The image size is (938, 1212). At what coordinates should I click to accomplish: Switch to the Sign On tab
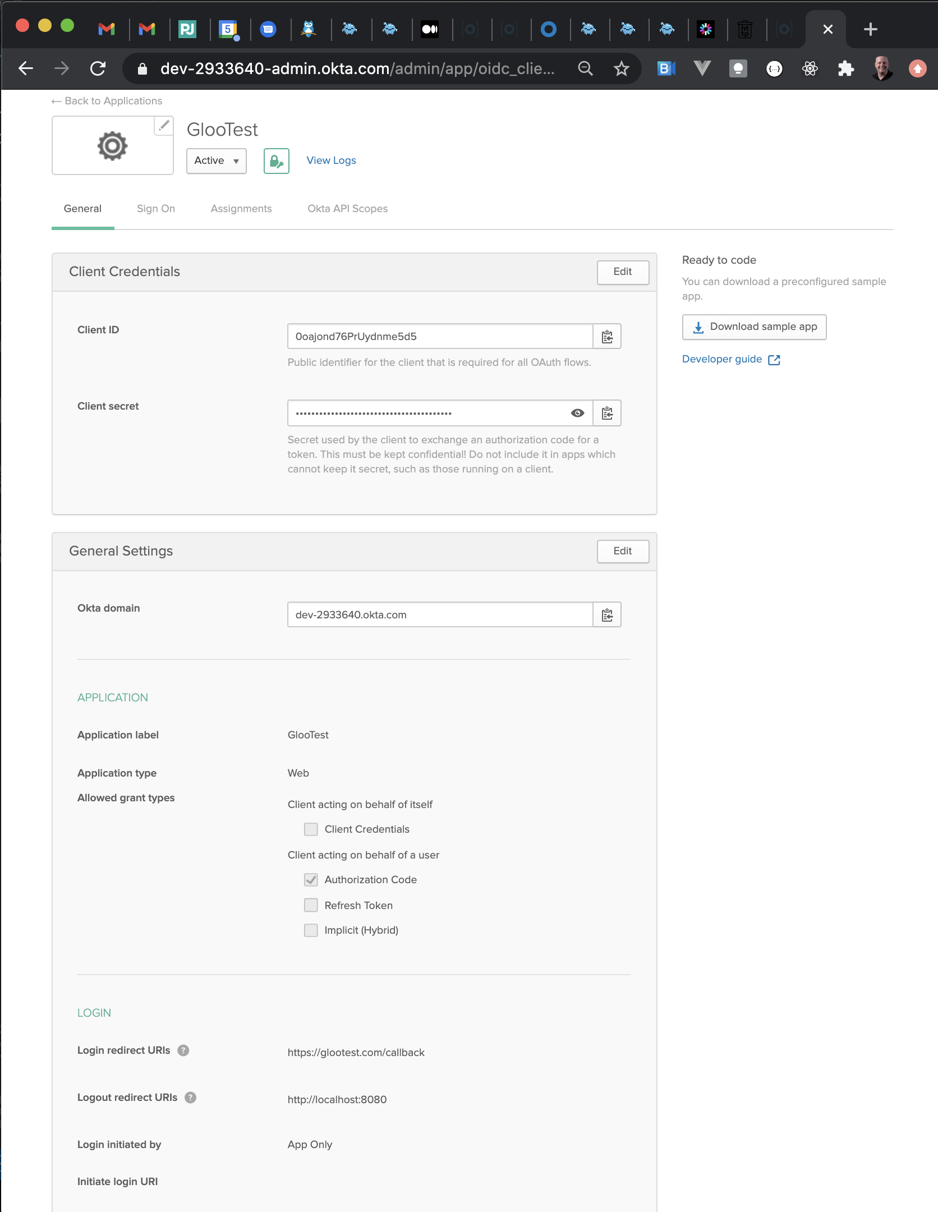point(156,209)
